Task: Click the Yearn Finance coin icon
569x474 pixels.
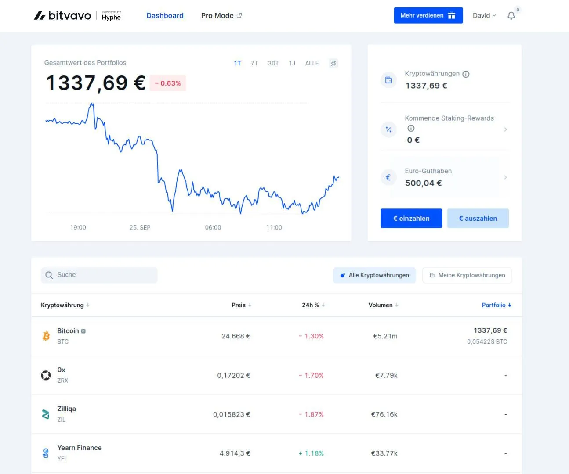Action: pos(46,453)
